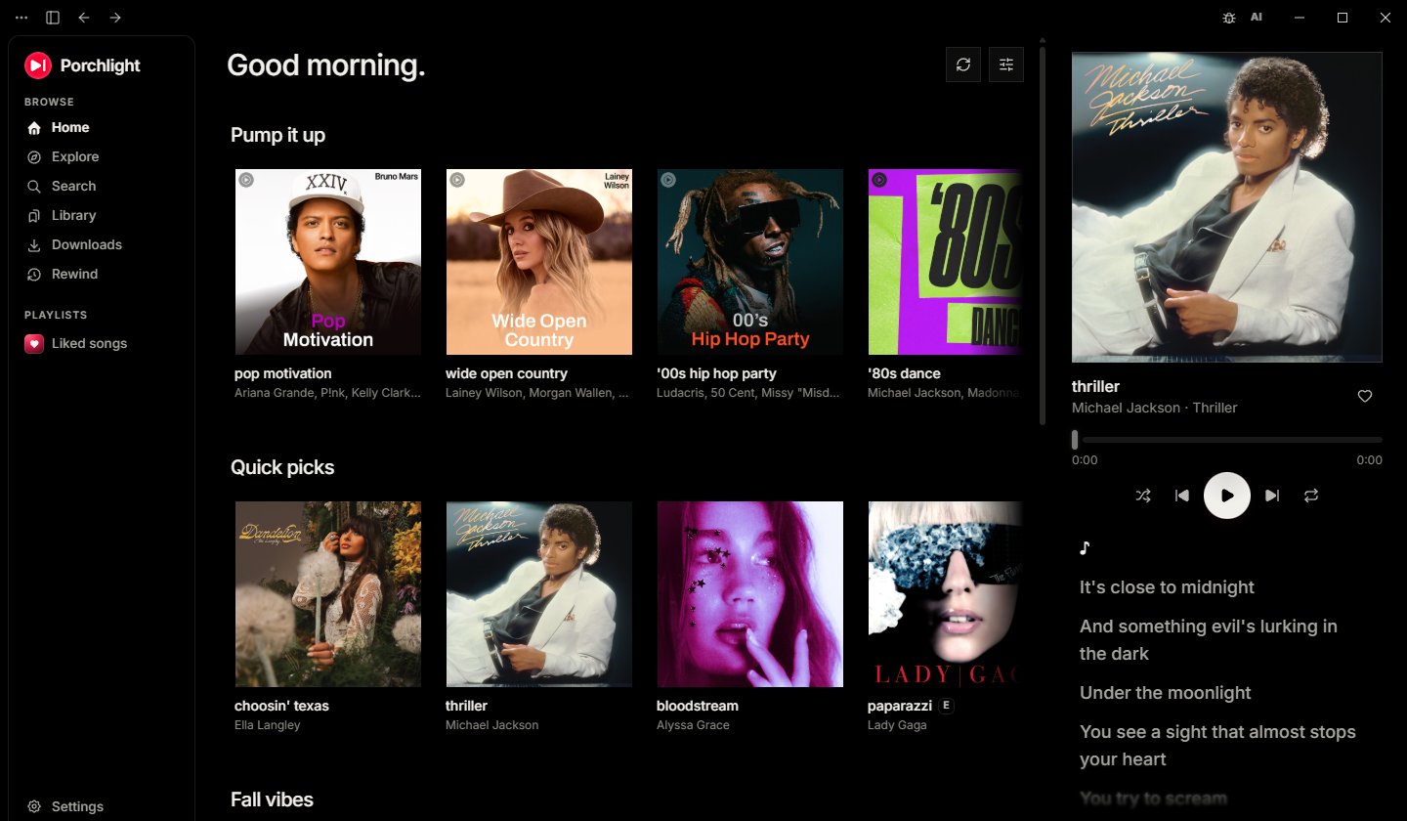Jump to lyric "Under the moonlight"
This screenshot has width=1407, height=821.
pyautogui.click(x=1166, y=693)
